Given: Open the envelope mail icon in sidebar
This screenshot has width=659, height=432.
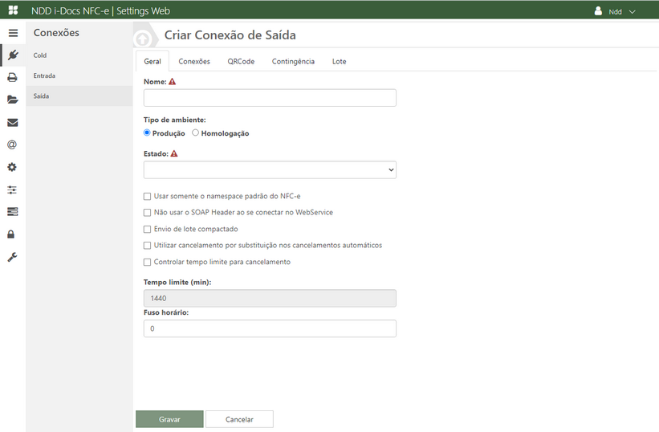Looking at the screenshot, I should pos(13,123).
